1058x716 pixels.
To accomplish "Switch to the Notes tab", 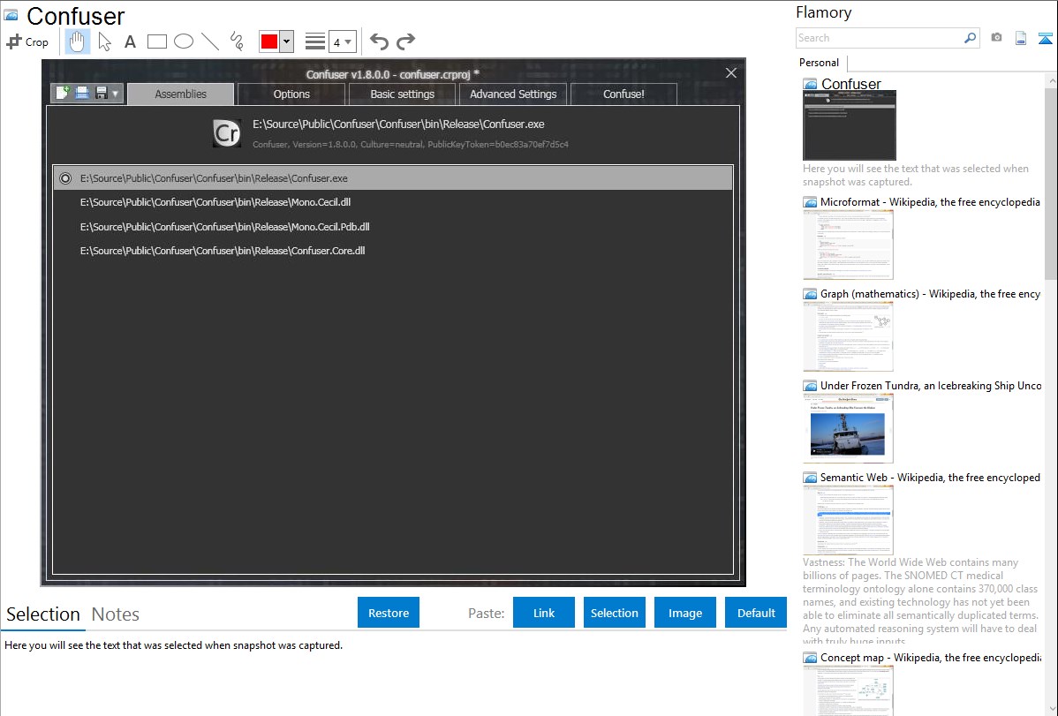I will [116, 614].
